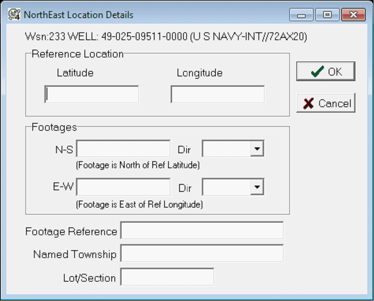Click the NorthEast Location Details title text

pyautogui.click(x=79, y=15)
